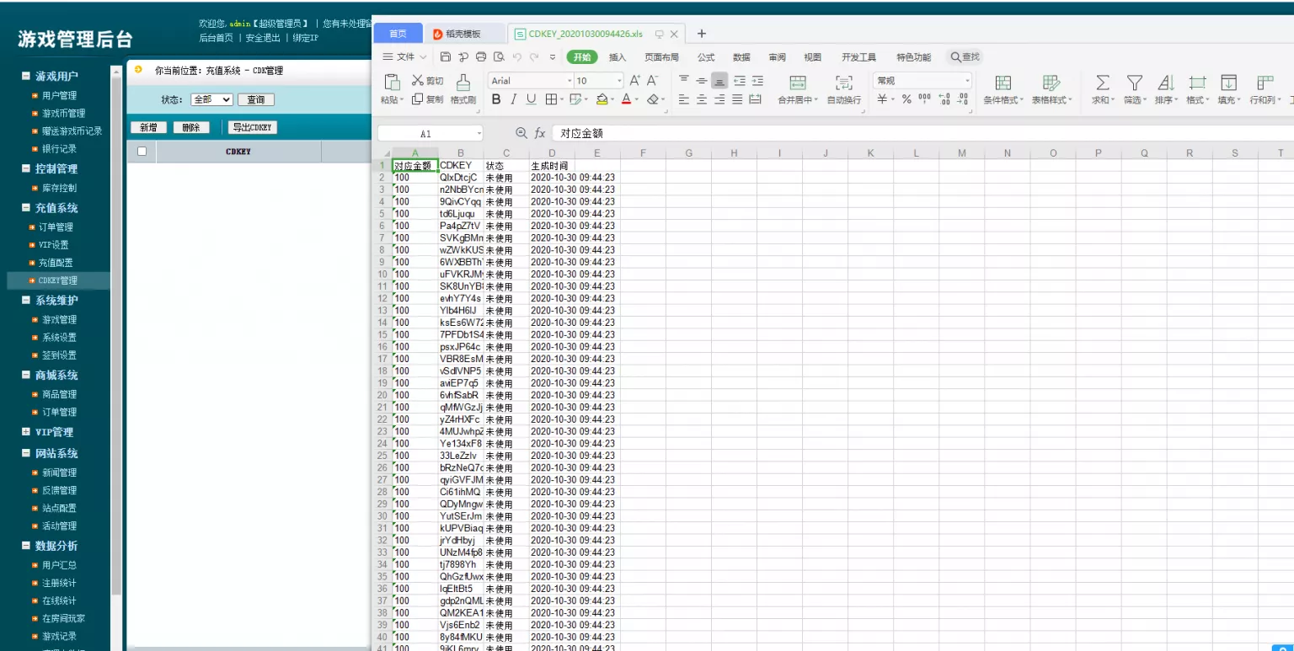Viewport: 1294px width, 651px height.
Task: Toggle italic formatting in the ribbon
Action: click(514, 99)
